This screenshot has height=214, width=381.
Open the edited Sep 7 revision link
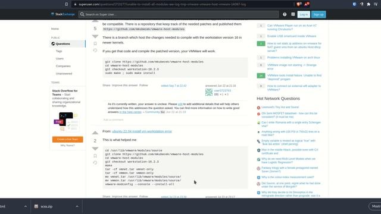click(x=173, y=86)
